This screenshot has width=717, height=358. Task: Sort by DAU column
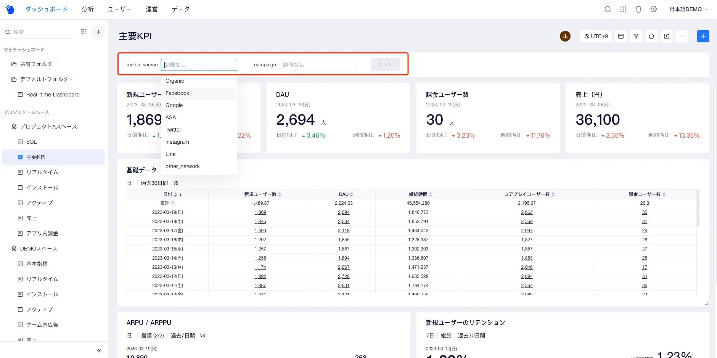352,194
